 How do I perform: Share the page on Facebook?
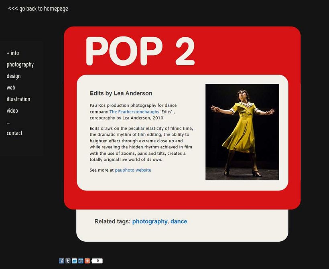tap(61, 261)
